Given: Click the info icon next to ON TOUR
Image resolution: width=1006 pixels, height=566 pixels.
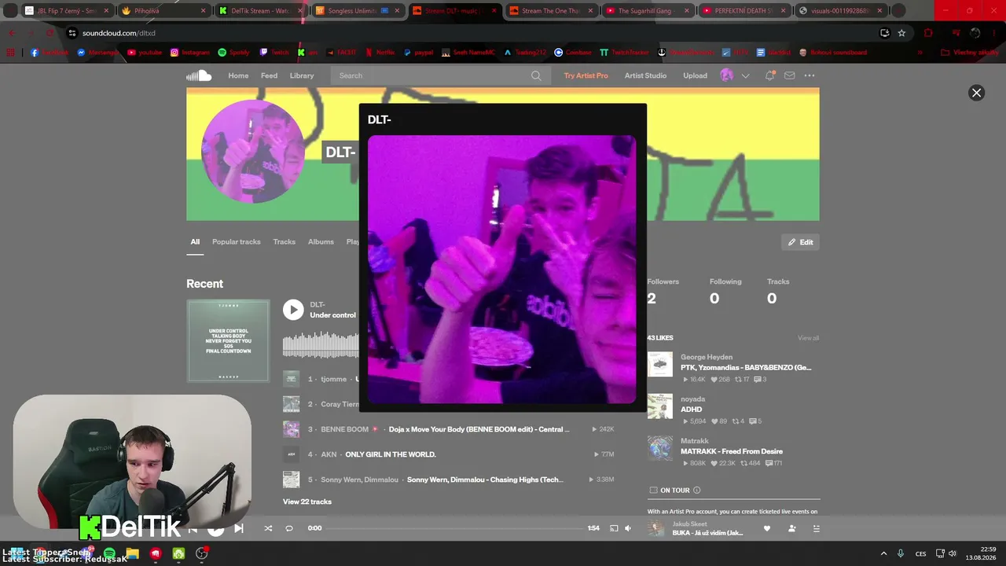Looking at the screenshot, I should coord(696,491).
